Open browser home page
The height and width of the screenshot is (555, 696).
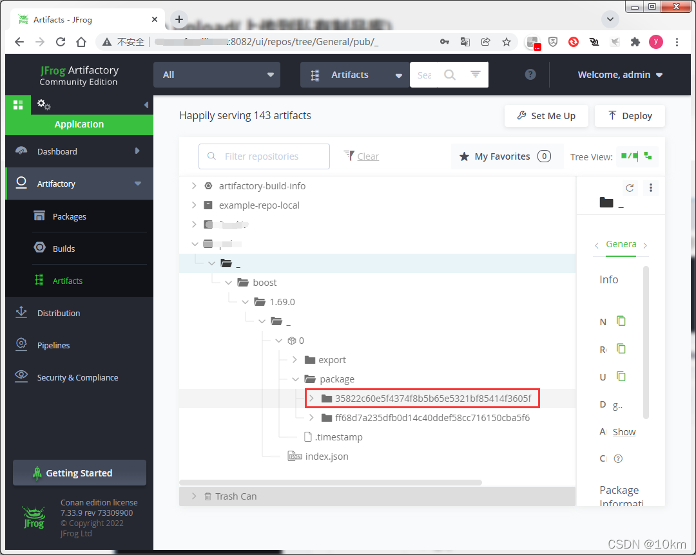81,42
